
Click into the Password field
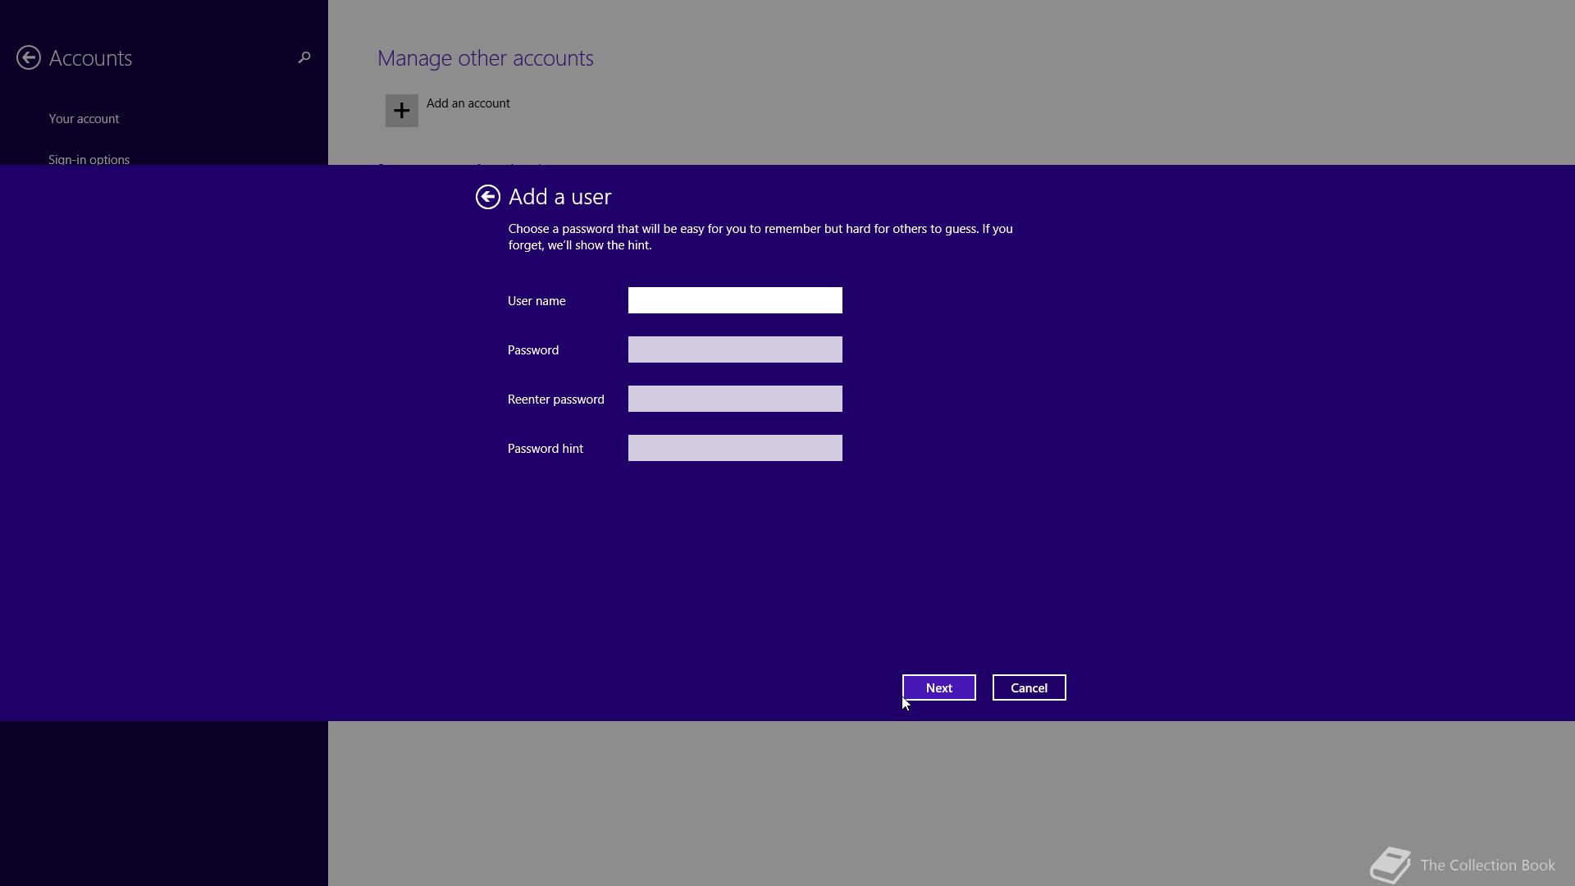click(x=735, y=349)
